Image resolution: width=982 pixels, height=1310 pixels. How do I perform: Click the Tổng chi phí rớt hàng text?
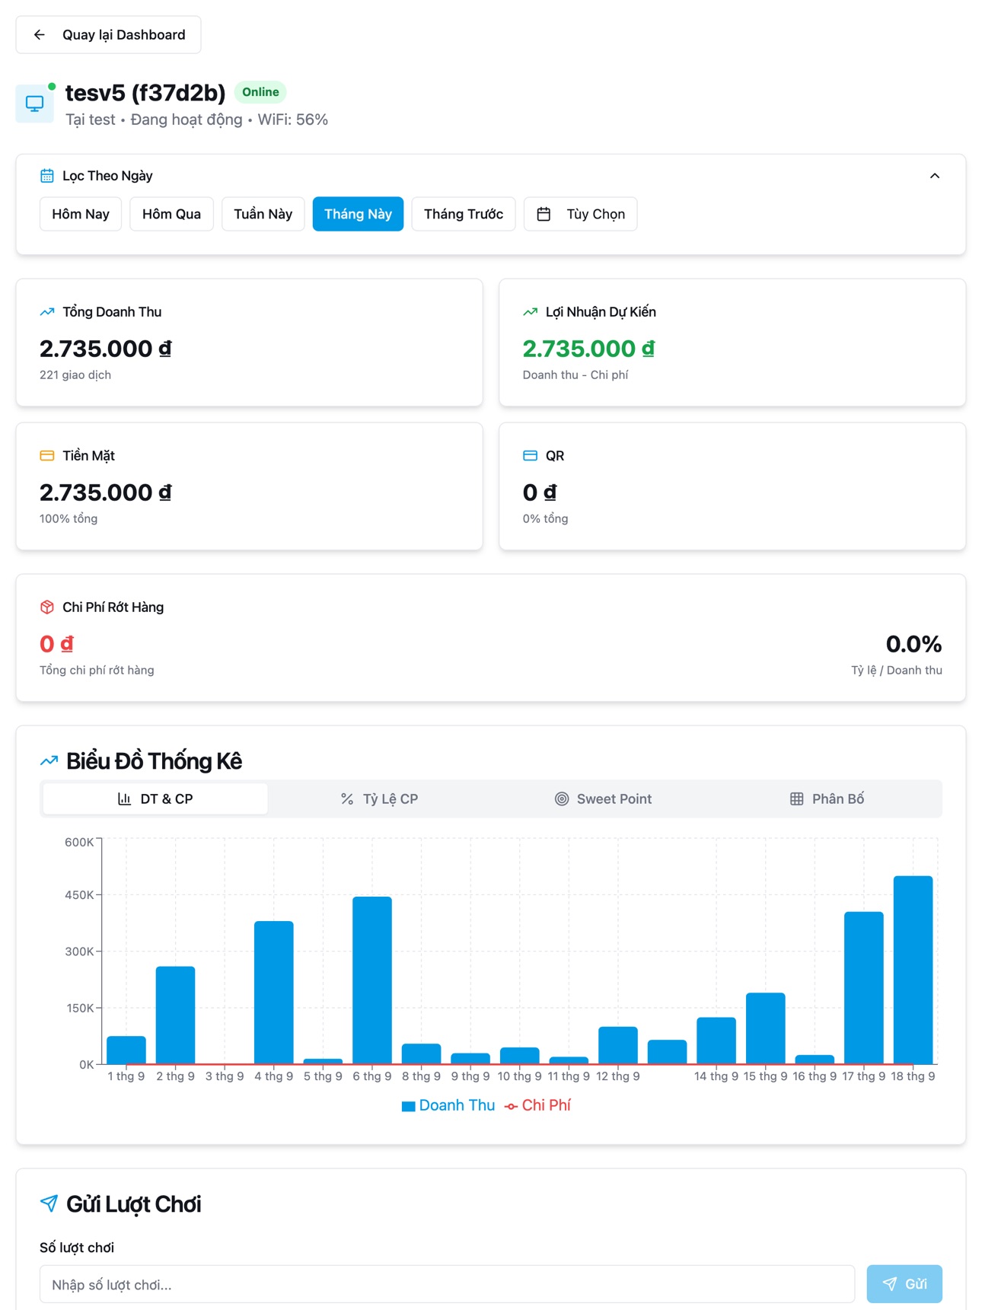[x=97, y=670]
